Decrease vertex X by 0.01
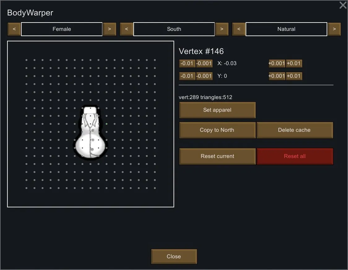Image resolution: width=348 pixels, height=270 pixels. tap(187, 64)
